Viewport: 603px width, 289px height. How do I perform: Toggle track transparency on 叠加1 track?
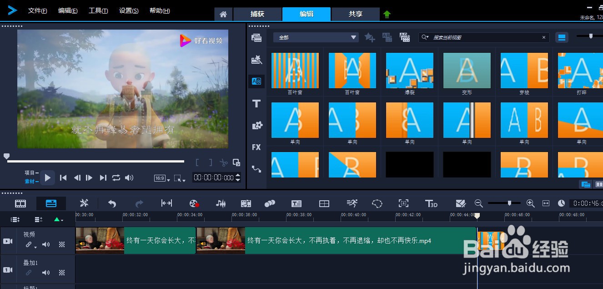tap(62, 273)
